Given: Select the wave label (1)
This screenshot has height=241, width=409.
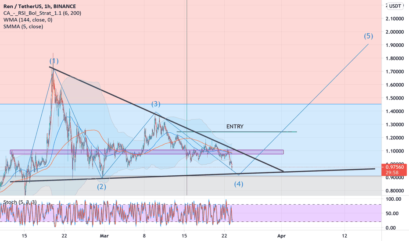Looking at the screenshot, I should coord(54,61).
